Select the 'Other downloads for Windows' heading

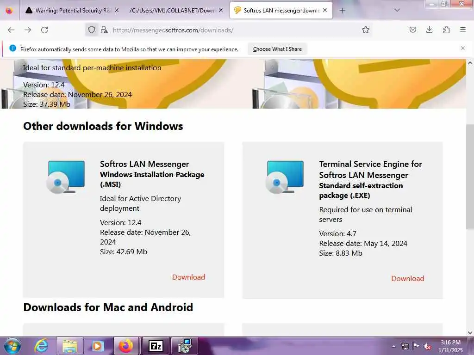point(103,126)
